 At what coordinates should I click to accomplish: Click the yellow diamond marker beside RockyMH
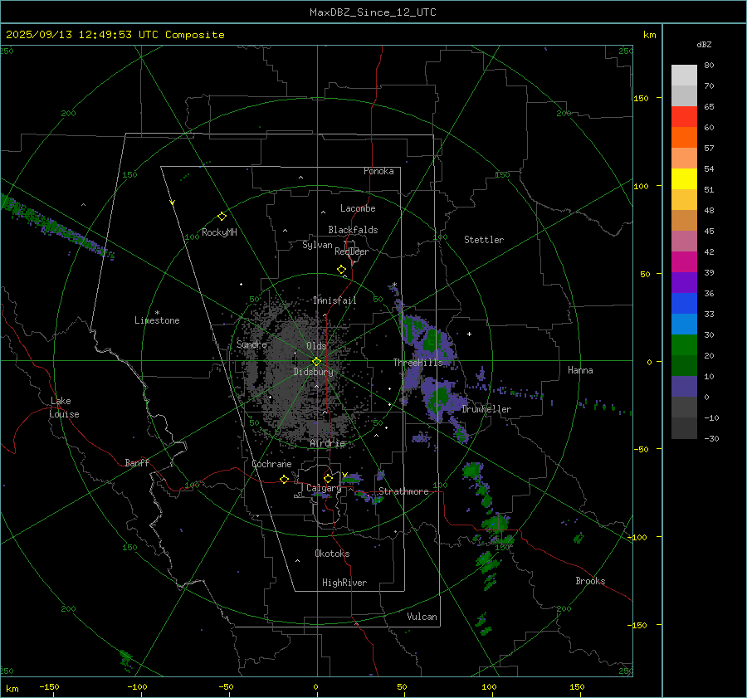click(222, 217)
